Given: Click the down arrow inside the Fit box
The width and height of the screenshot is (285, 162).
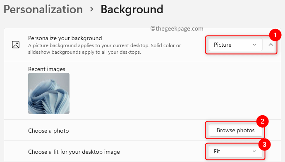Looking at the screenshot, I should 254,151.
